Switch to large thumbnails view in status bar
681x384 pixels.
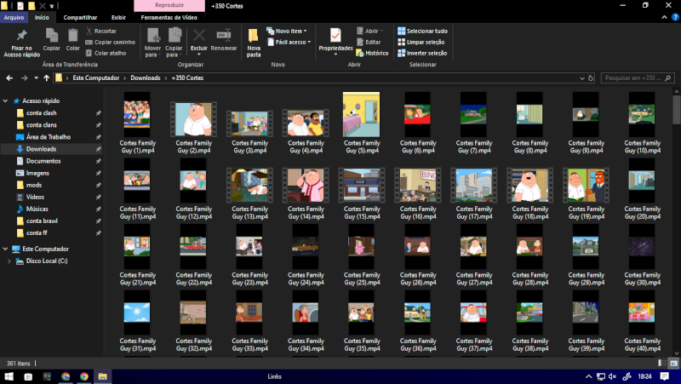coord(672,364)
